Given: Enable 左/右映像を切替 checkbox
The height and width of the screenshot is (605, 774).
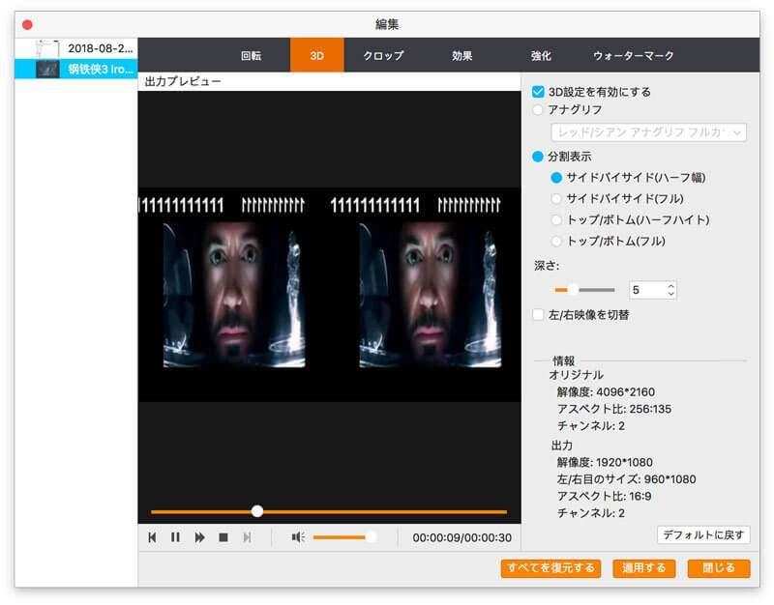Looking at the screenshot, I should [538, 314].
